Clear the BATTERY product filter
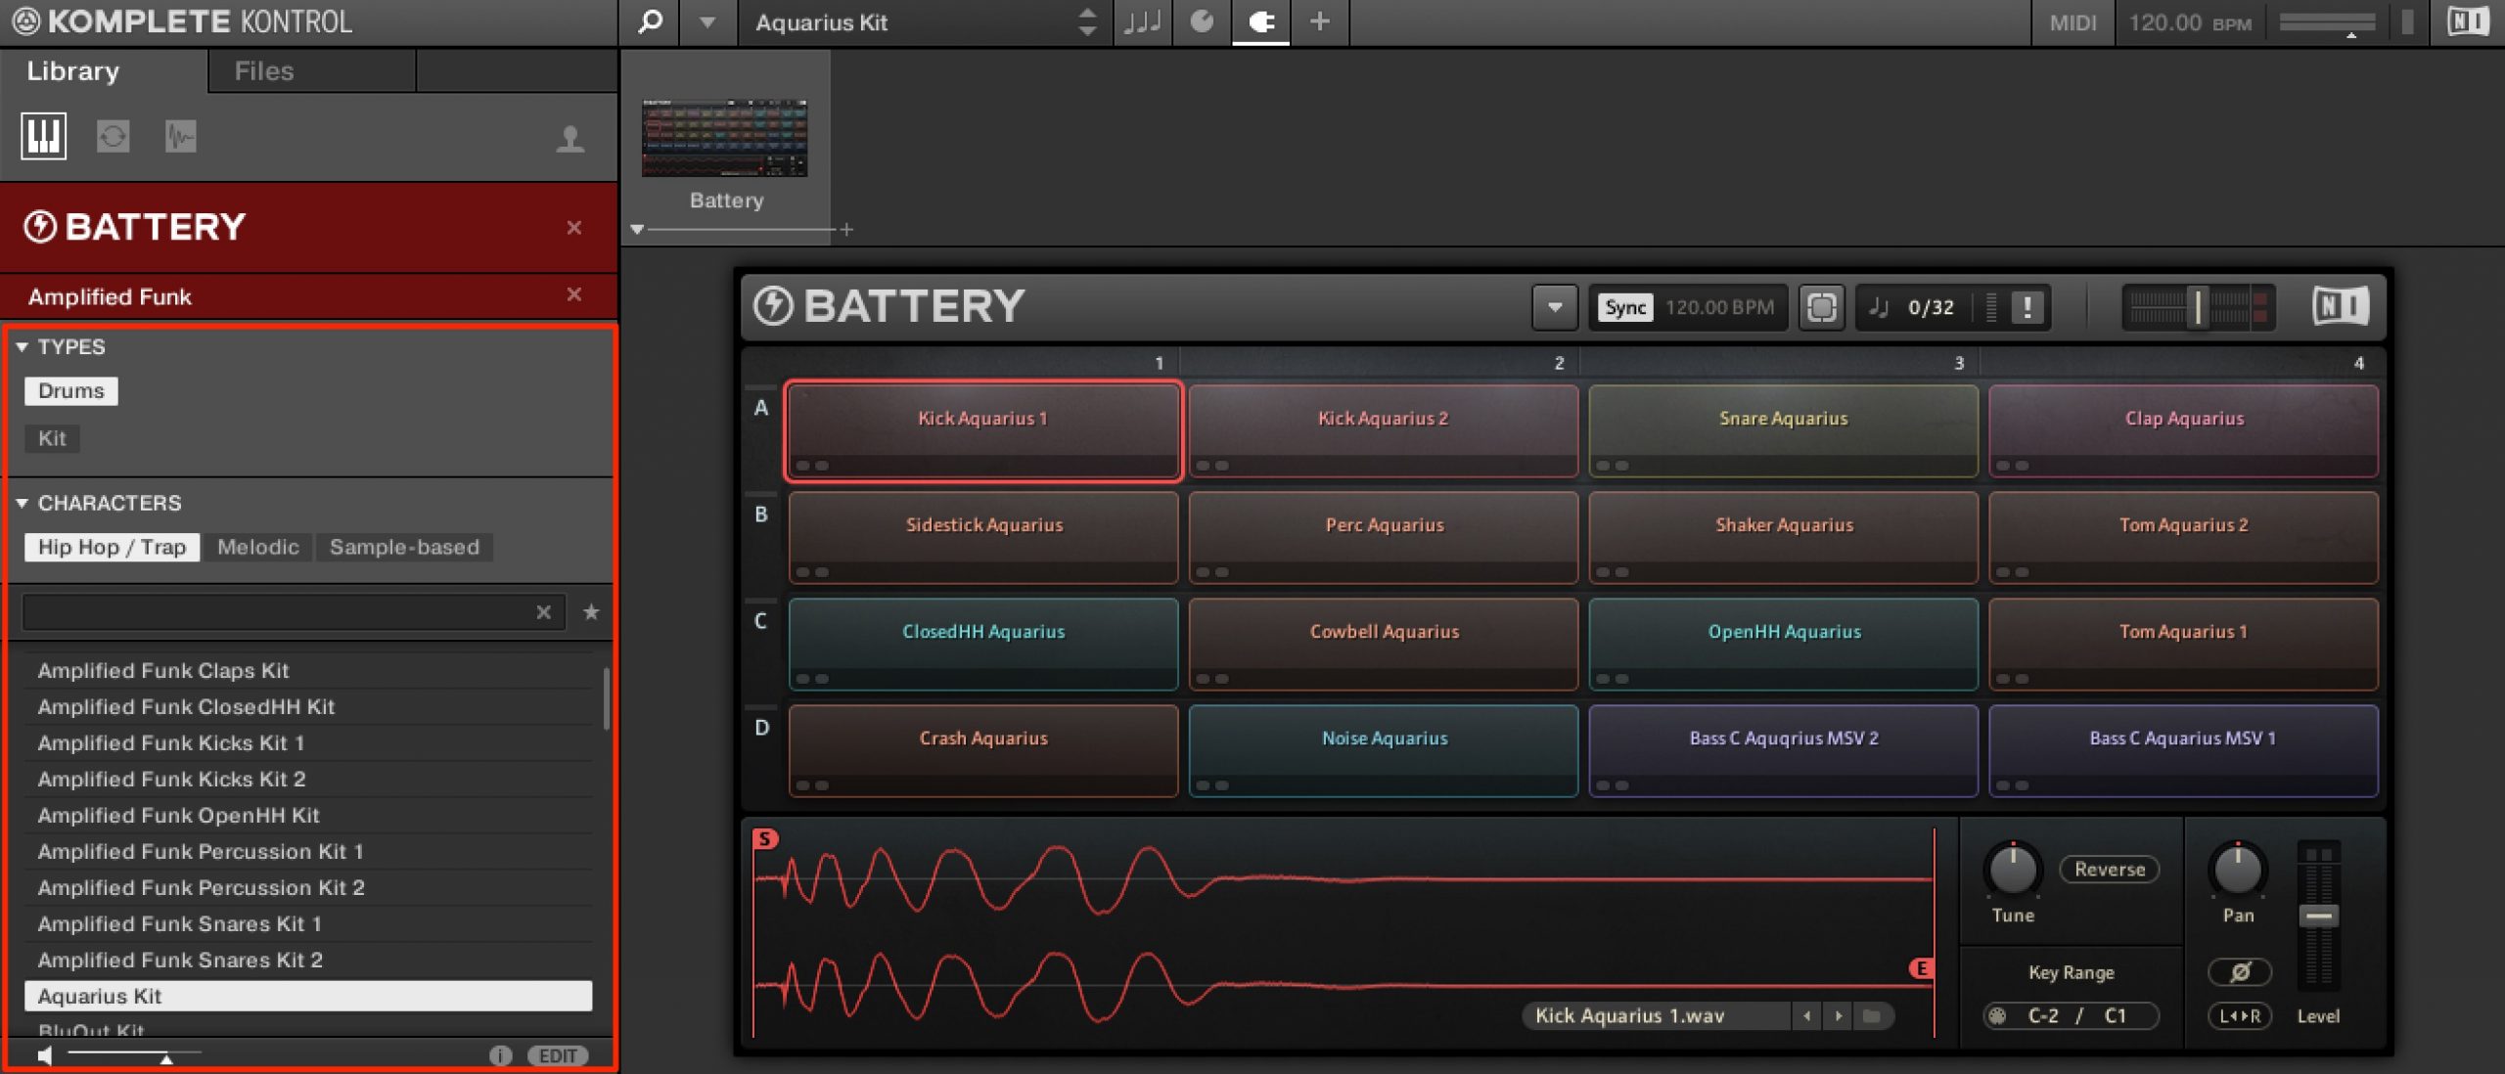 click(x=574, y=227)
